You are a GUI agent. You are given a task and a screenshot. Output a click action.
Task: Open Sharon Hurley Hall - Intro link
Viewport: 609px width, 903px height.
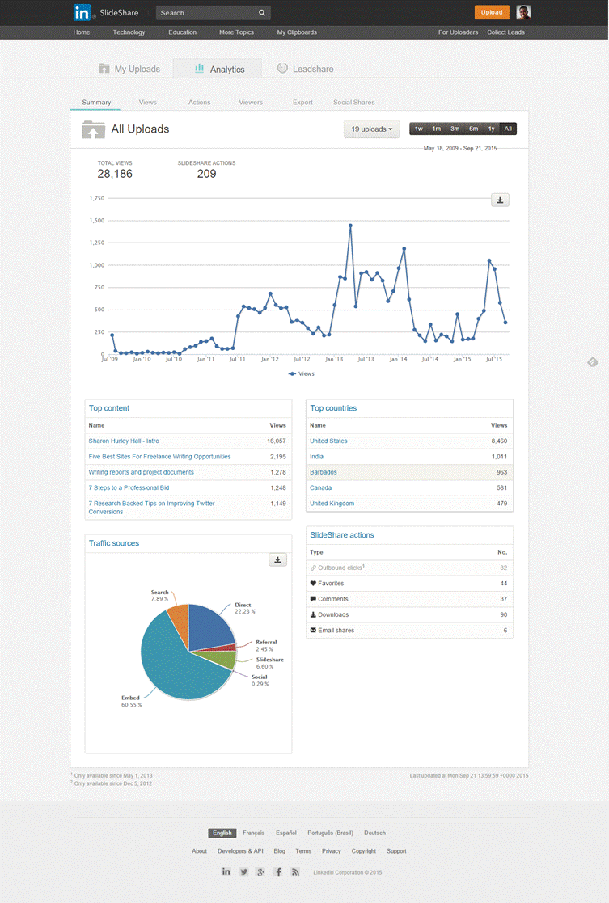click(x=124, y=441)
